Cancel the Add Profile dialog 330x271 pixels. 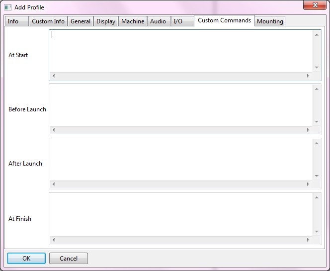pos(69,259)
